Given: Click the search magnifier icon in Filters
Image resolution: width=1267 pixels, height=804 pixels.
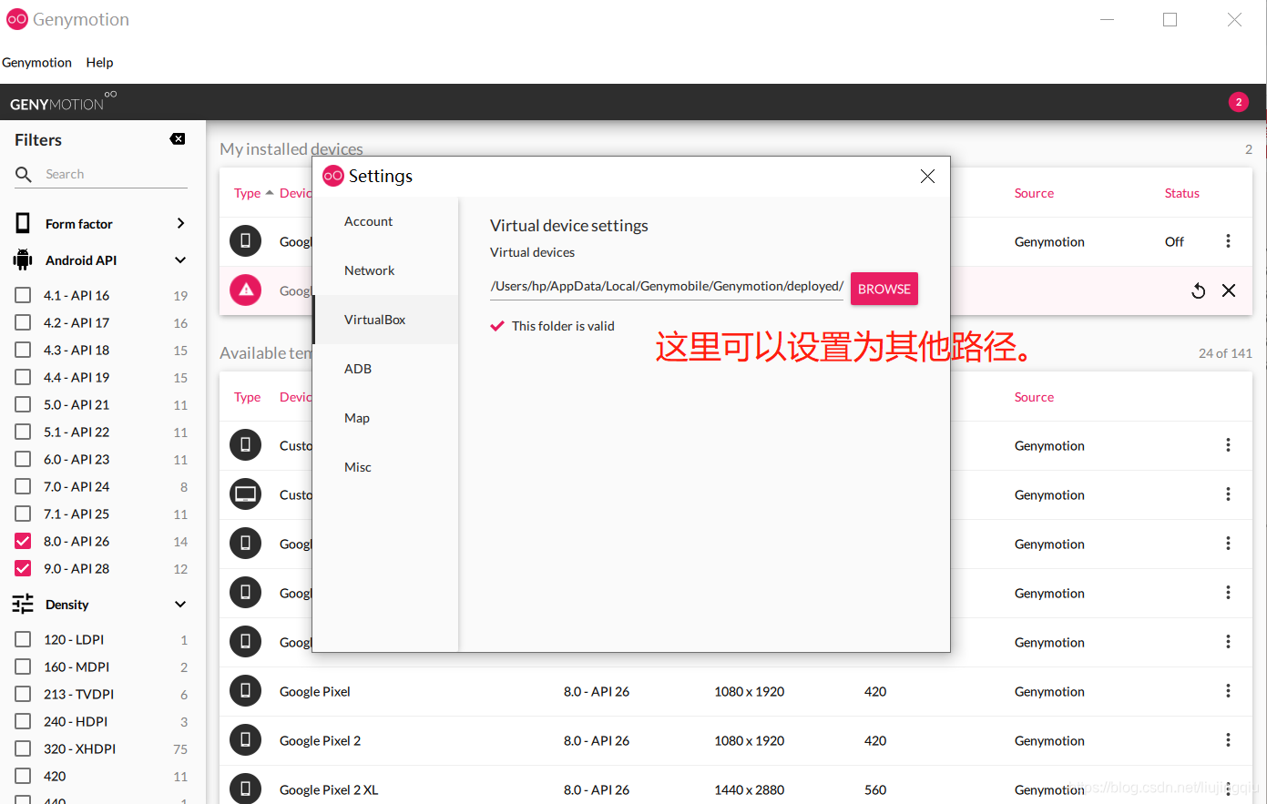Looking at the screenshot, I should click(24, 174).
